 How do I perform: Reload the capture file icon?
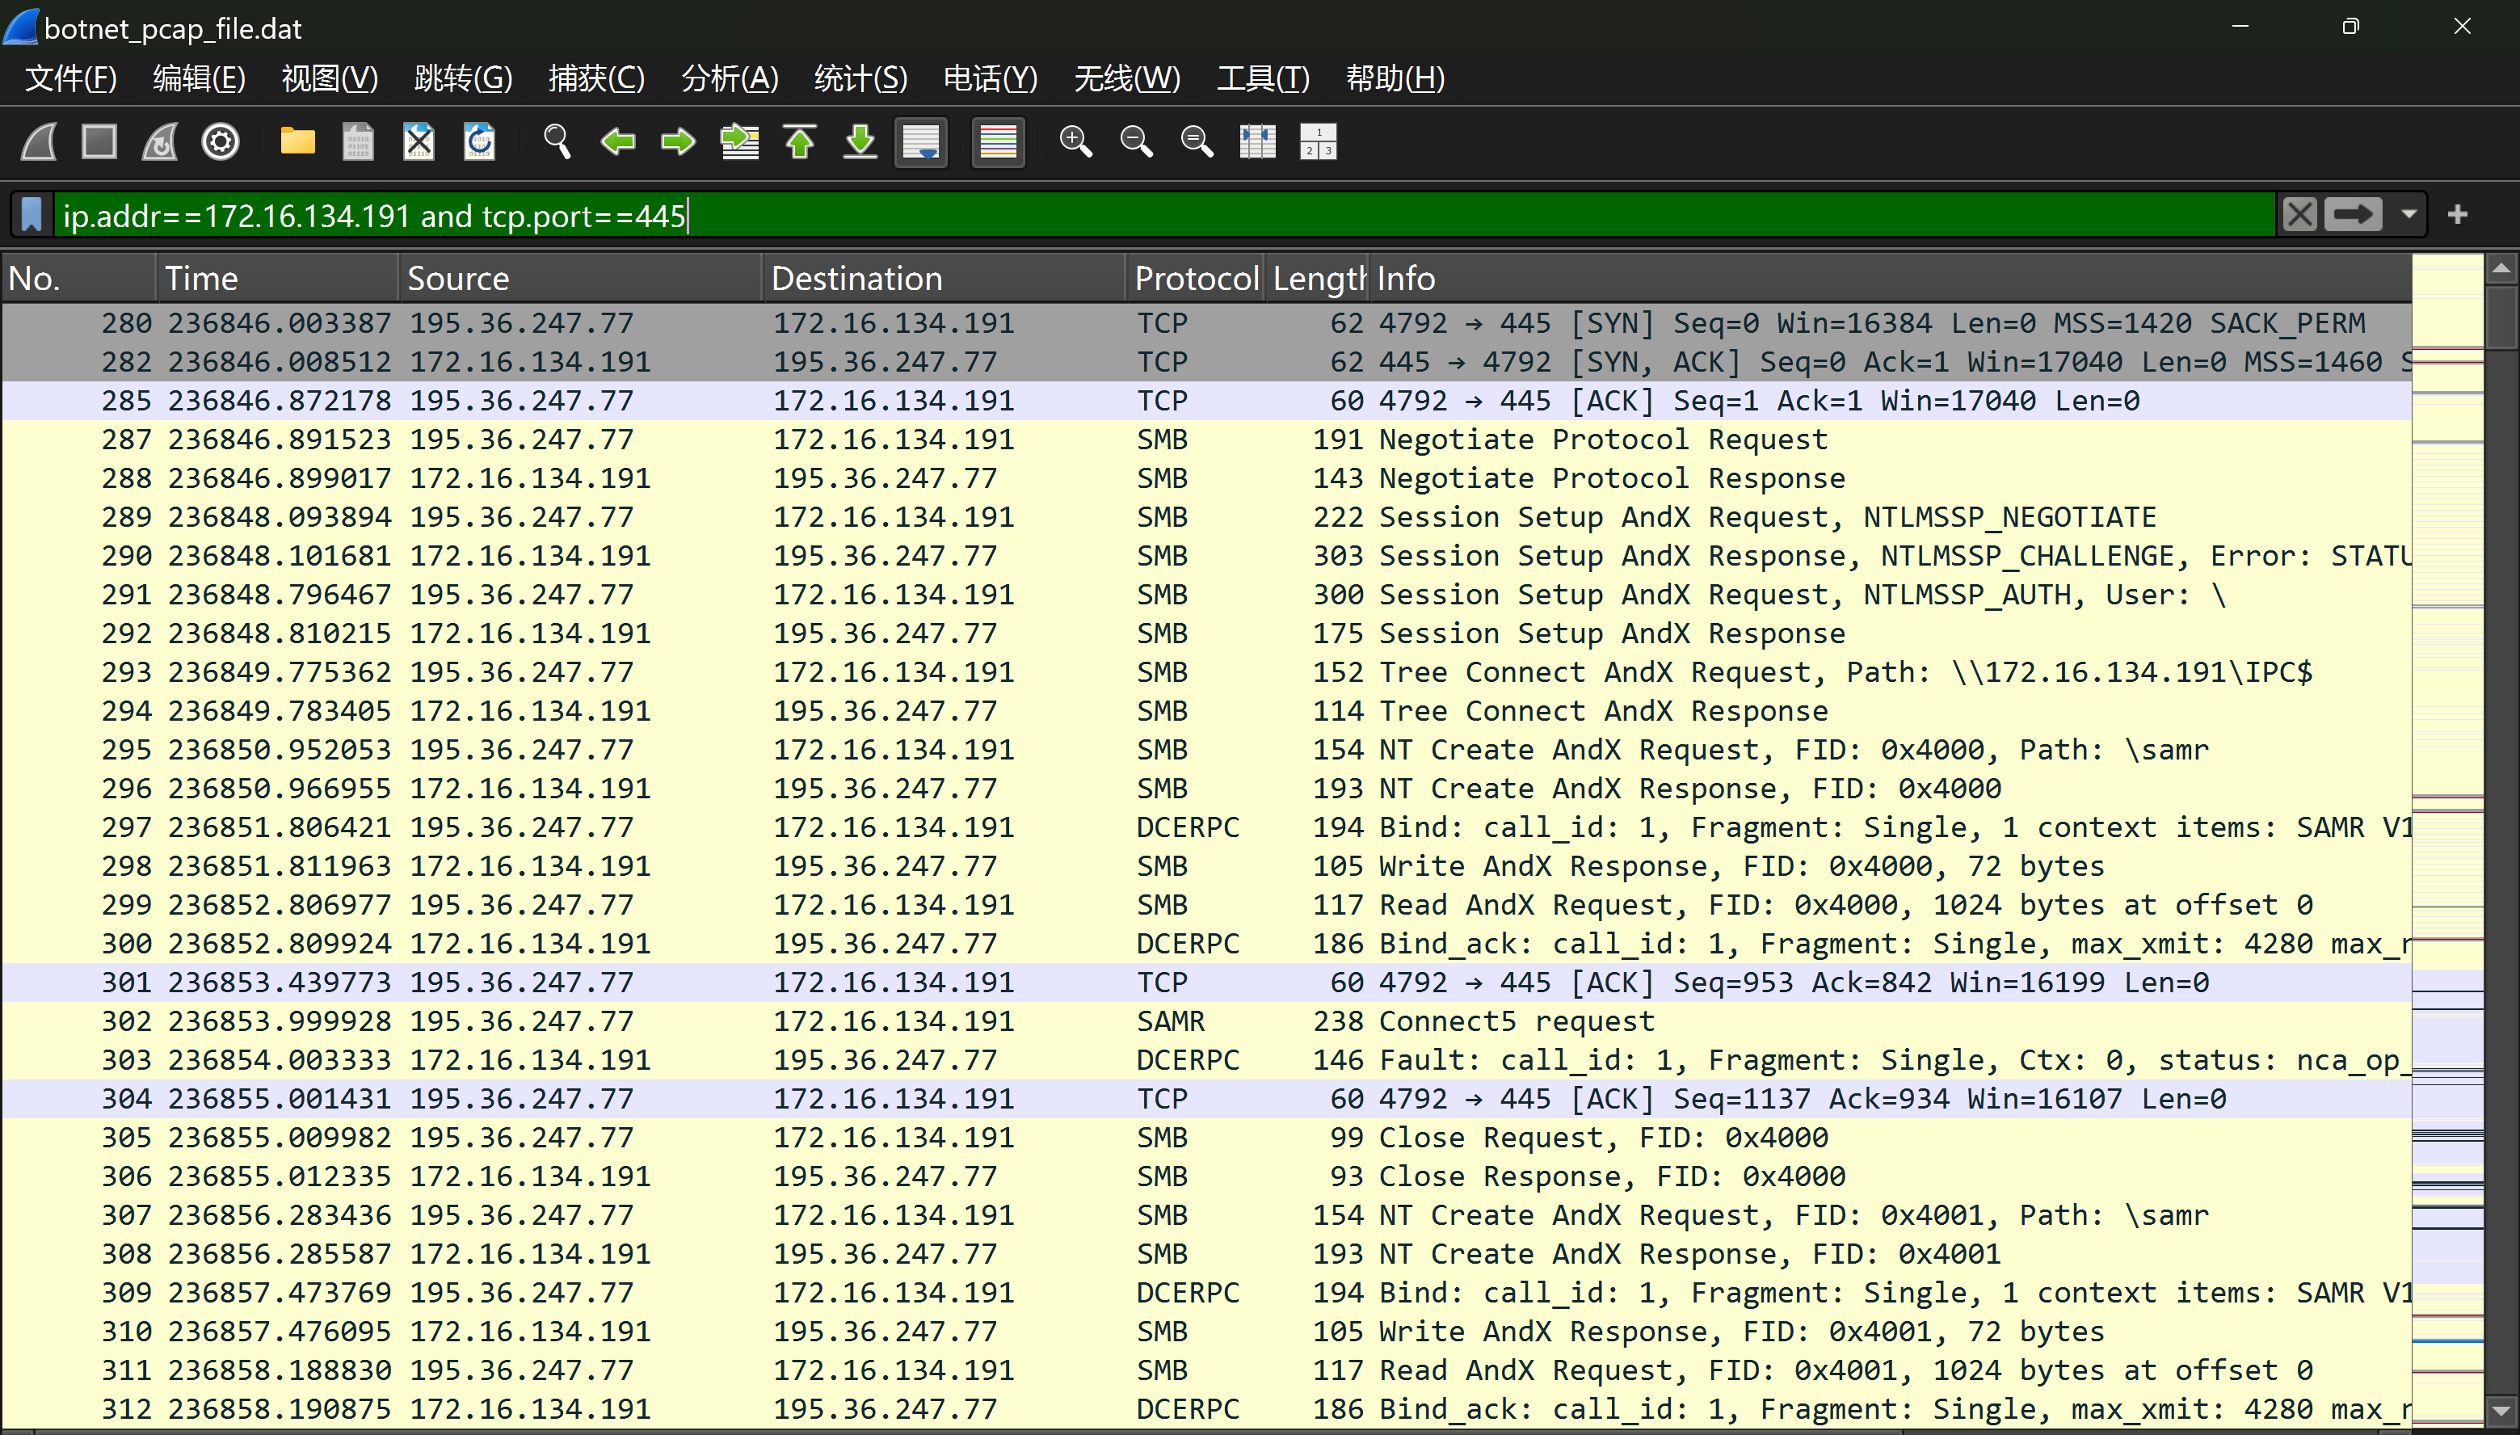(480, 142)
